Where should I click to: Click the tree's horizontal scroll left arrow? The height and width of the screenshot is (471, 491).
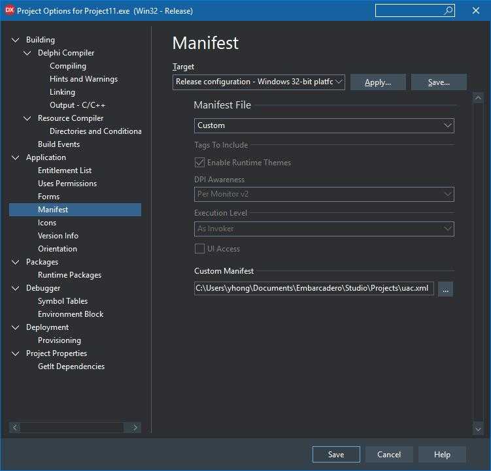[x=15, y=427]
